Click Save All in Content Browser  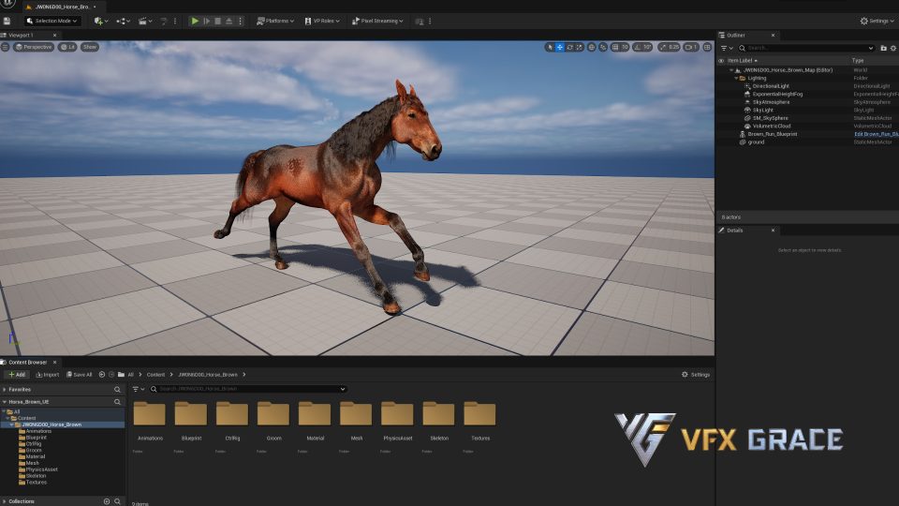point(79,375)
